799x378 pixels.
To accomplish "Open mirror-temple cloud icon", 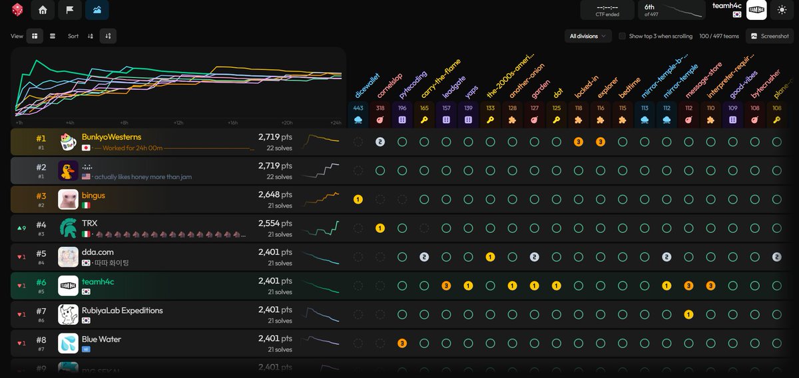I will point(666,120).
